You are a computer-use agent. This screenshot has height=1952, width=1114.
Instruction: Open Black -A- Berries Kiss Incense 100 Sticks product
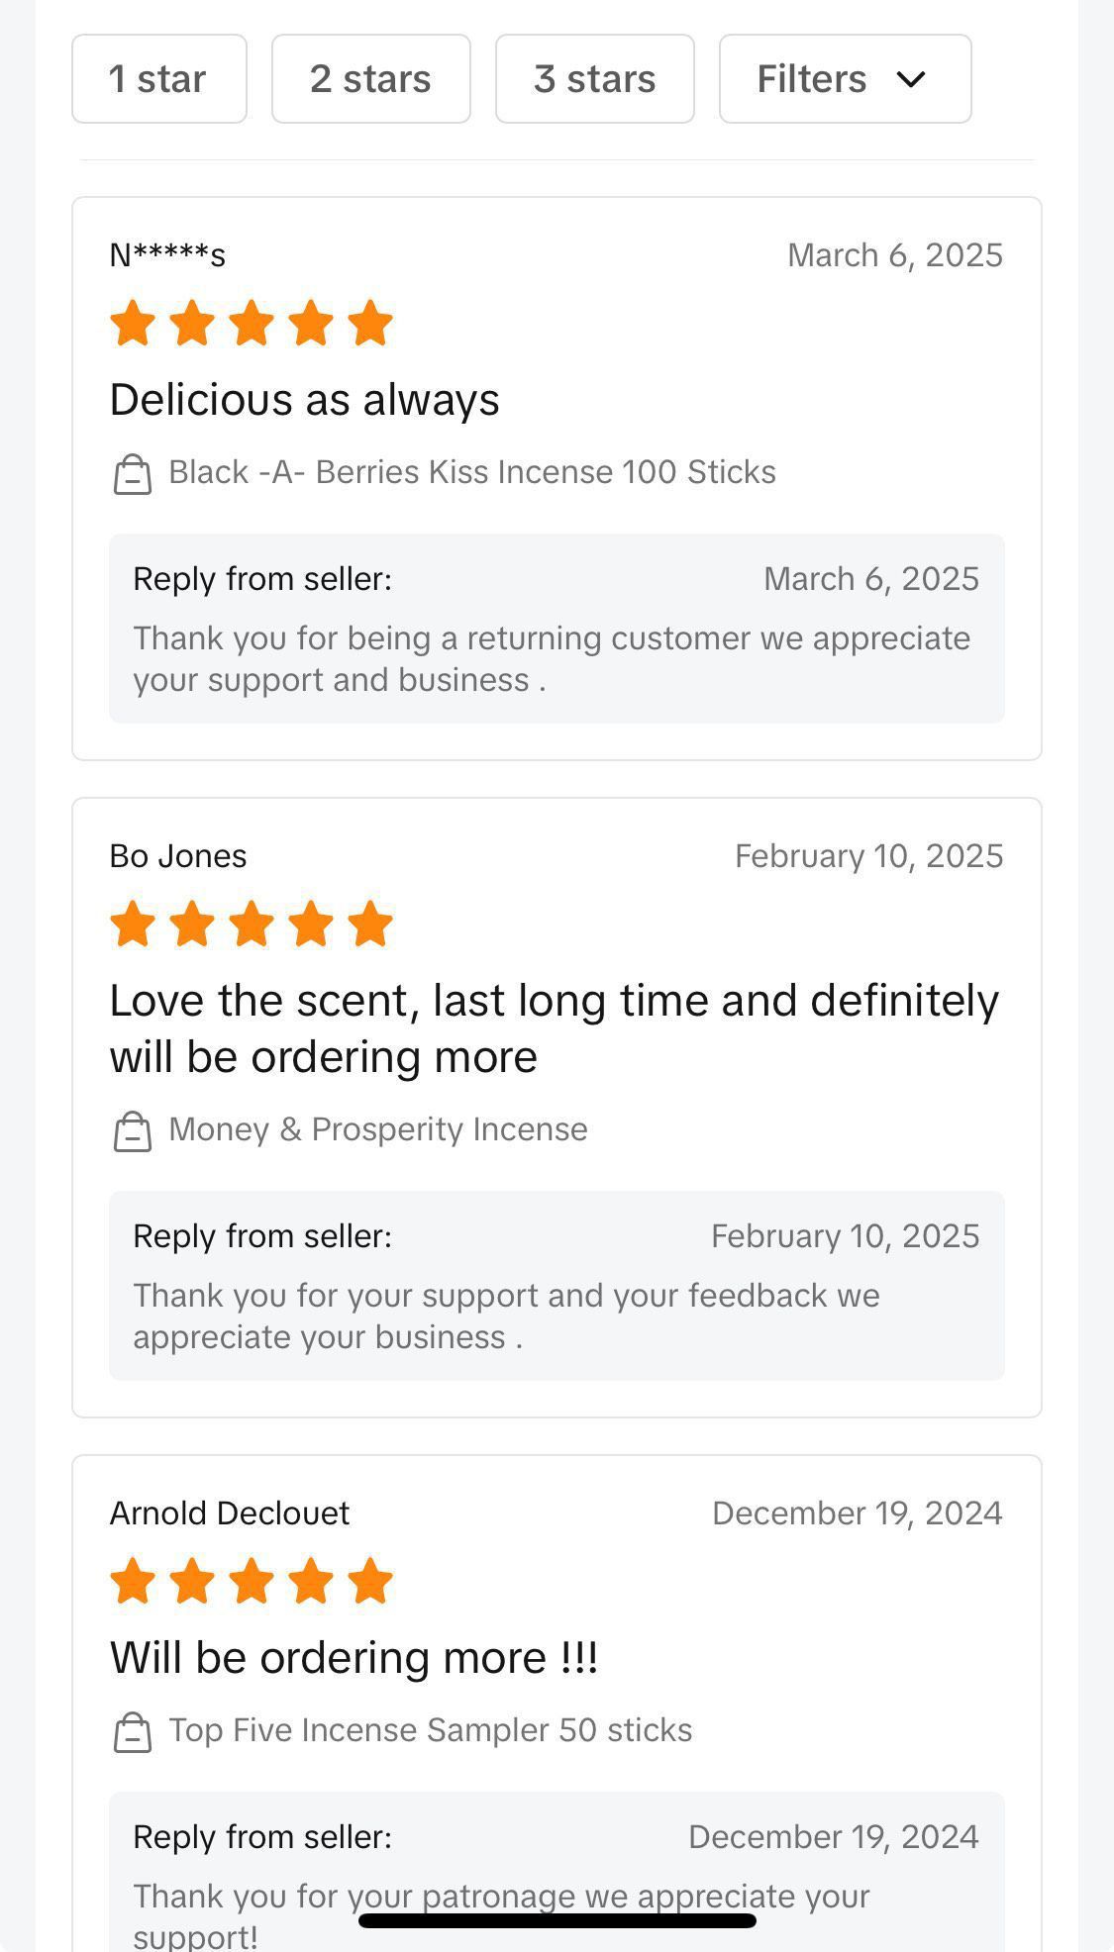point(471,472)
